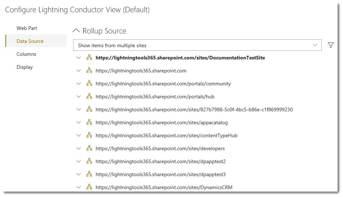Open the 'Show items from multiple sites' dropdown
Screen dimensions: 343x197
(x=197, y=45)
